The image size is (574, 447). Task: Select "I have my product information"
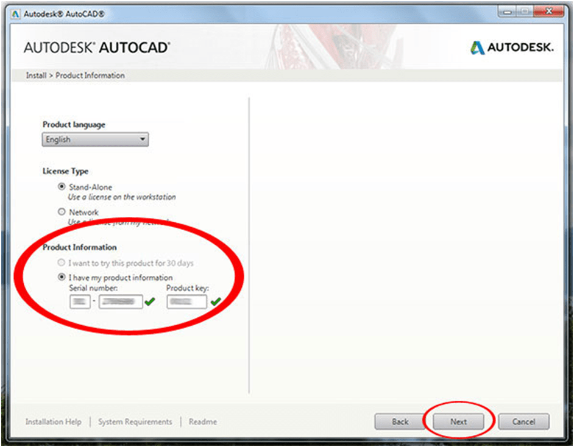tap(62, 277)
